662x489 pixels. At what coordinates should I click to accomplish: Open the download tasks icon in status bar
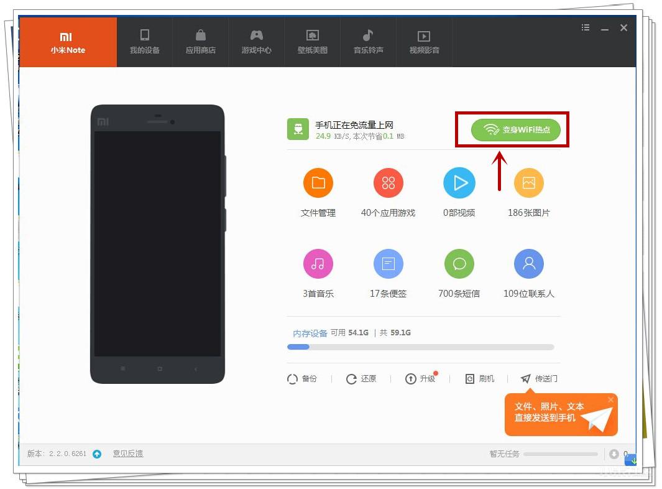point(614,454)
